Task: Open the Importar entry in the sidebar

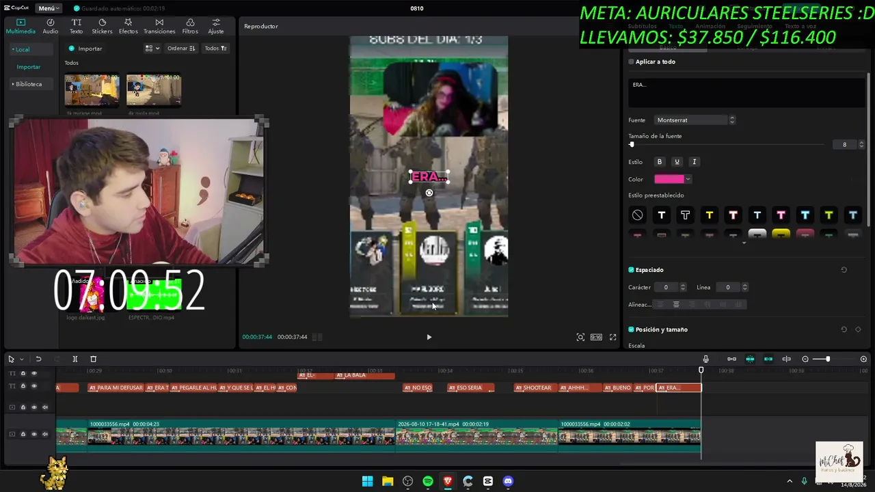Action: pyautogui.click(x=29, y=67)
